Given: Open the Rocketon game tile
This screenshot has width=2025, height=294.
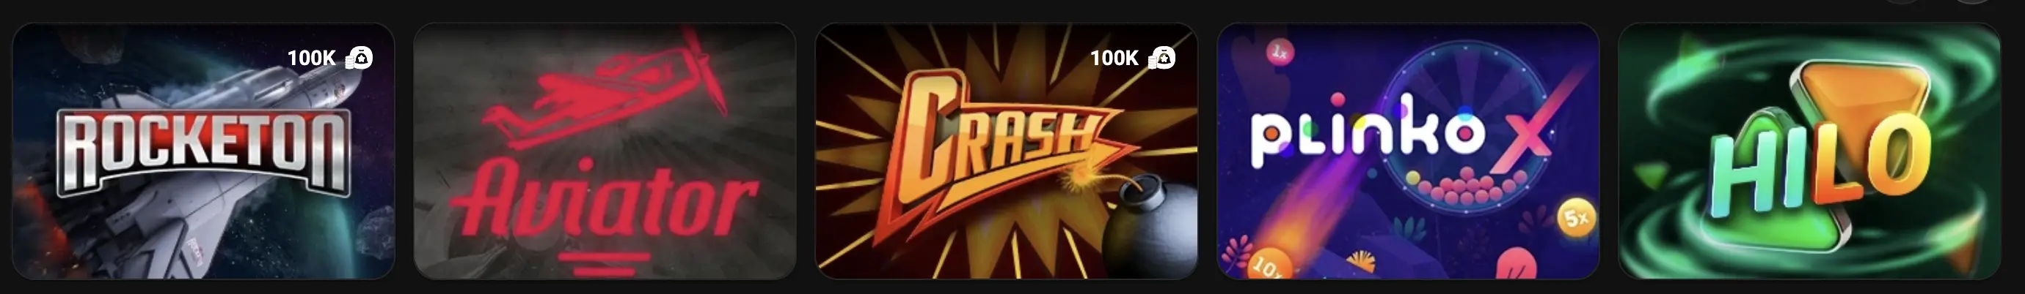Looking at the screenshot, I should 204,151.
